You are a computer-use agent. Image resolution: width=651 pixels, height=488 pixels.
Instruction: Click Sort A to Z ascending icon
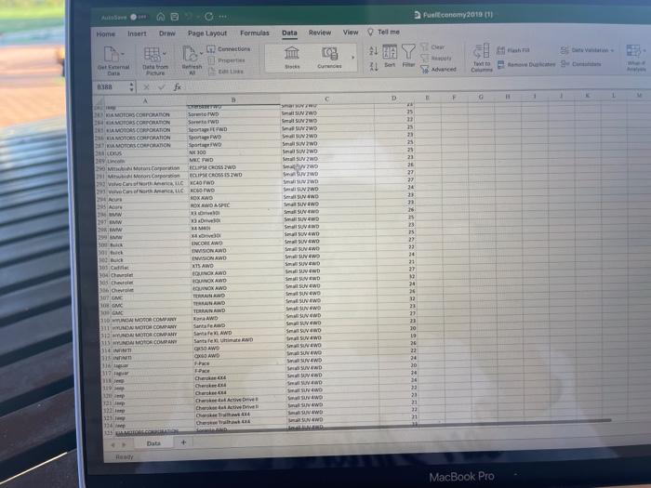pos(374,50)
